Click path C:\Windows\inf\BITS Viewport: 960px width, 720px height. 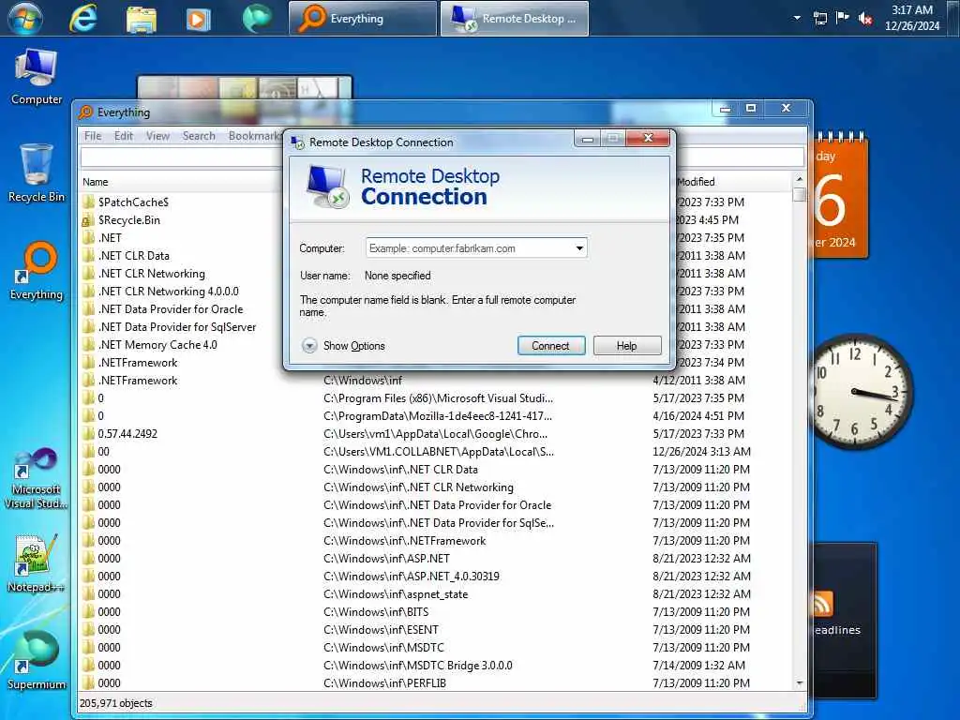click(376, 611)
